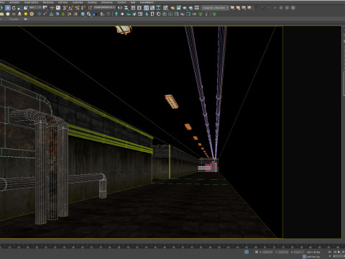This screenshot has width=345, height=259.
Task: Toggle the Spinner Snap button
Action: tap(83, 8)
